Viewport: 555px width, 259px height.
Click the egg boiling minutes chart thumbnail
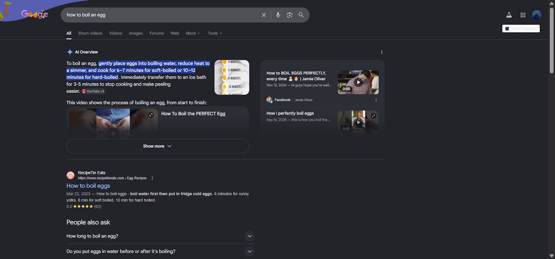point(232,77)
